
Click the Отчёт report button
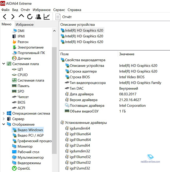click(63, 17)
